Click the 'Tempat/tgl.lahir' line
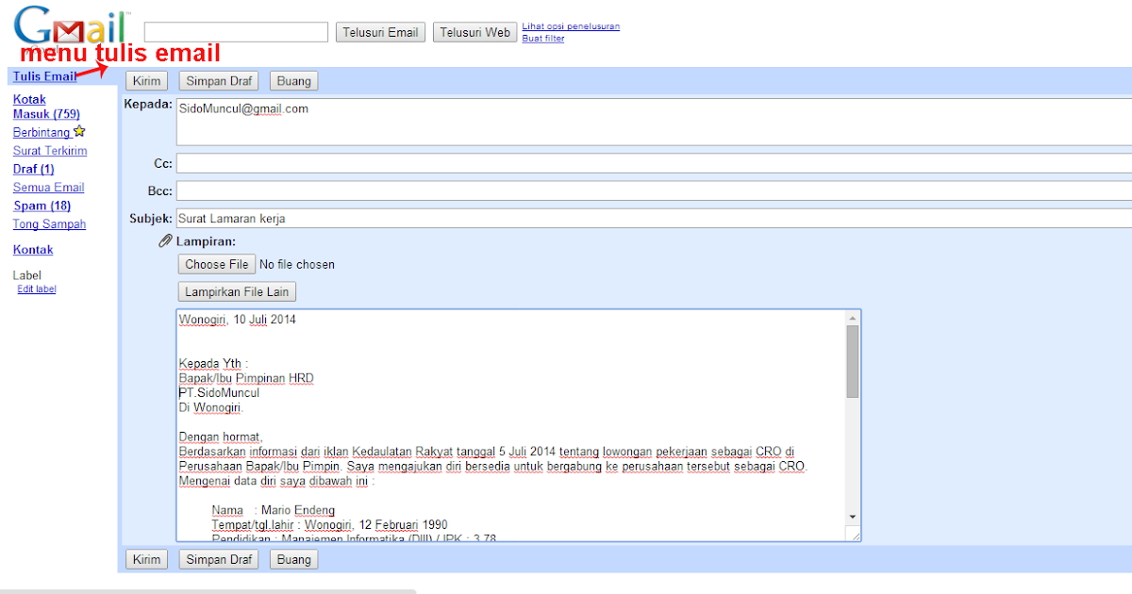Image resolution: width=1132 pixels, height=594 pixels. tap(329, 525)
